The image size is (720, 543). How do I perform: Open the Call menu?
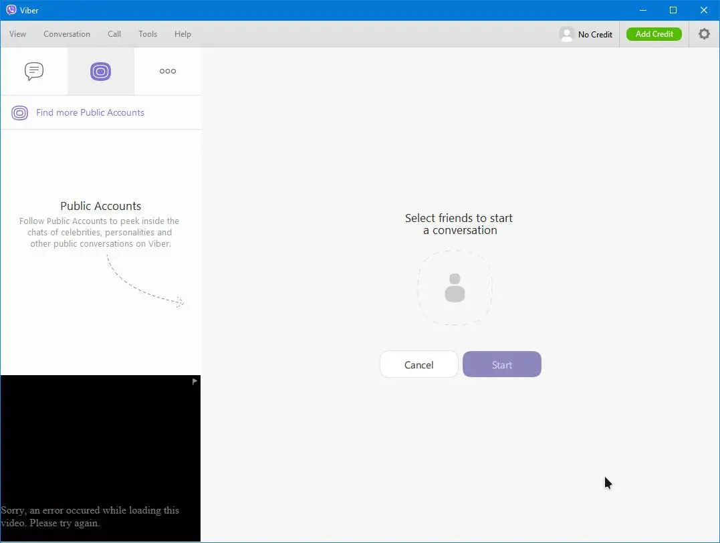(x=114, y=34)
